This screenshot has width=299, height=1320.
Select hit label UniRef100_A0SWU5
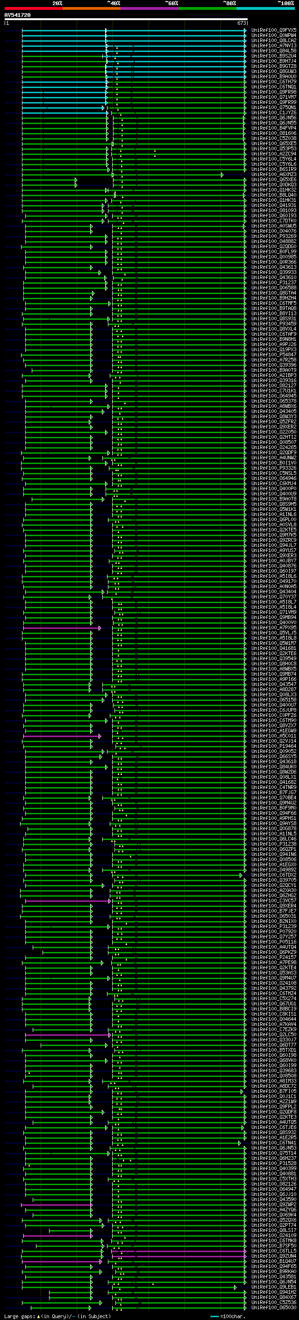click(x=274, y=226)
